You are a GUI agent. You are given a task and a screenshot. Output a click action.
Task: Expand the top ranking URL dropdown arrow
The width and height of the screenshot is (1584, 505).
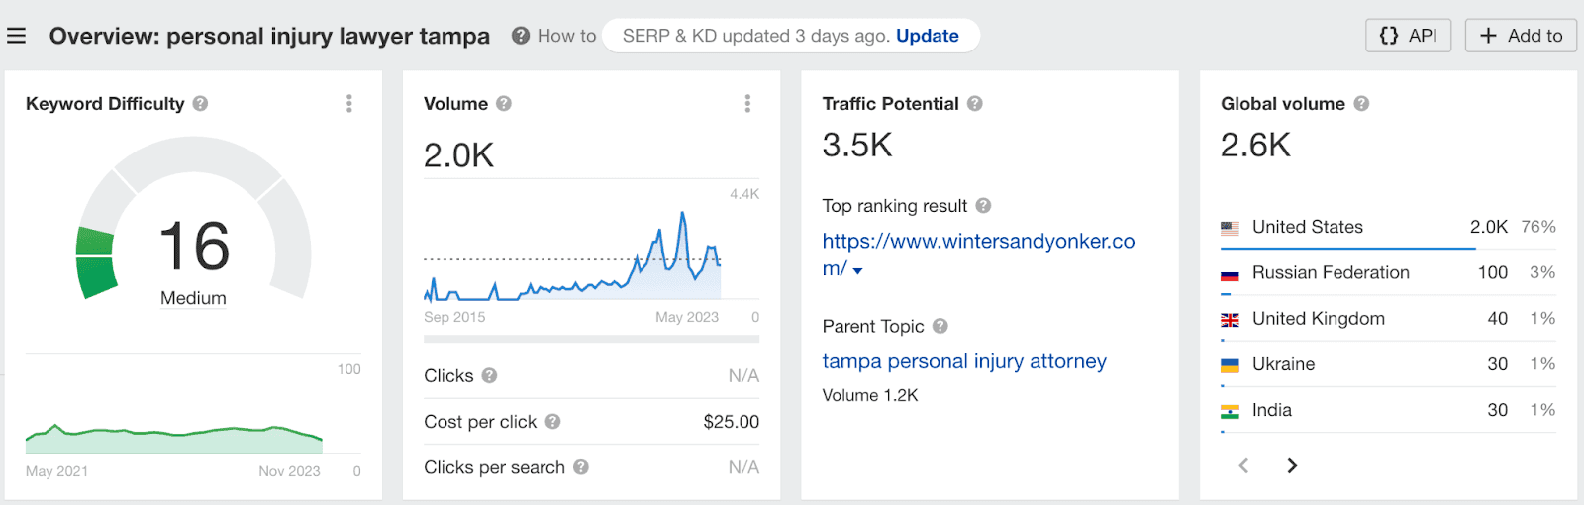tap(857, 270)
